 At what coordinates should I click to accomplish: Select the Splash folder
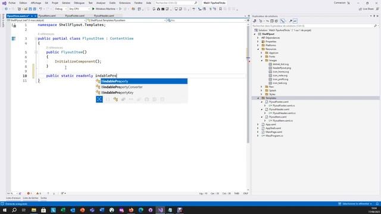coord(273,90)
